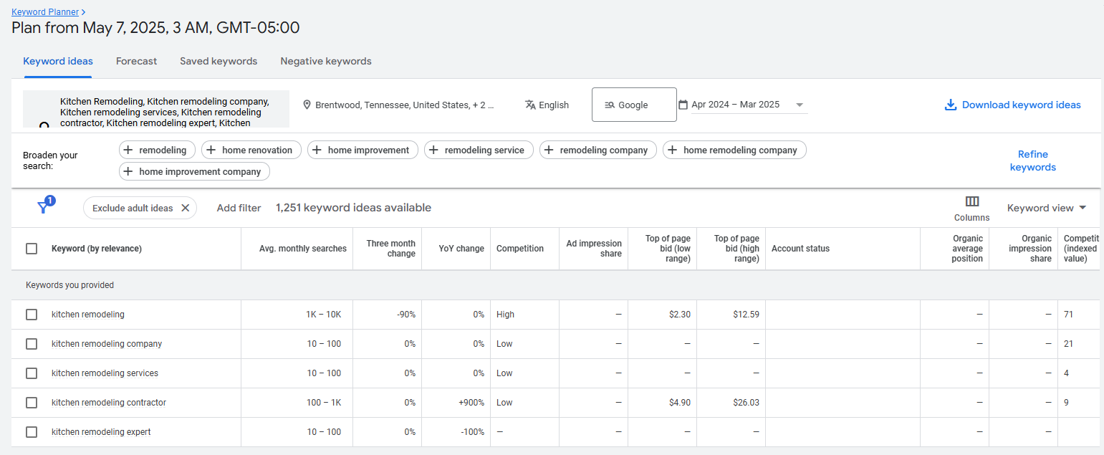Click the calendar icon beside date range
The width and height of the screenshot is (1104, 455).
tap(683, 105)
